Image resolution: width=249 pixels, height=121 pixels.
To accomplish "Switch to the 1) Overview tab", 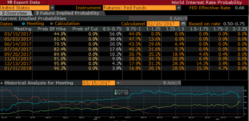I will [15, 13].
